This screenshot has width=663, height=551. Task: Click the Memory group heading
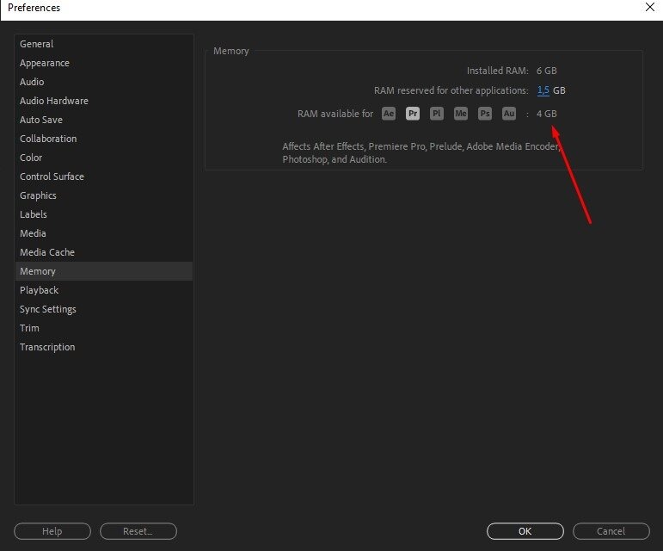point(231,51)
